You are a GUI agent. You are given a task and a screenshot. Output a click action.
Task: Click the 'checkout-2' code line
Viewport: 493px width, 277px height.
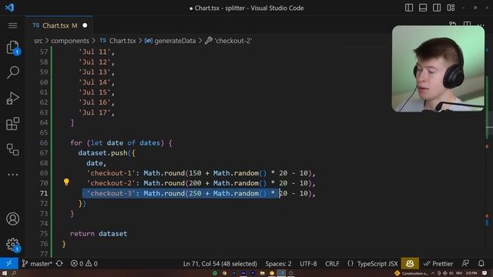point(201,183)
